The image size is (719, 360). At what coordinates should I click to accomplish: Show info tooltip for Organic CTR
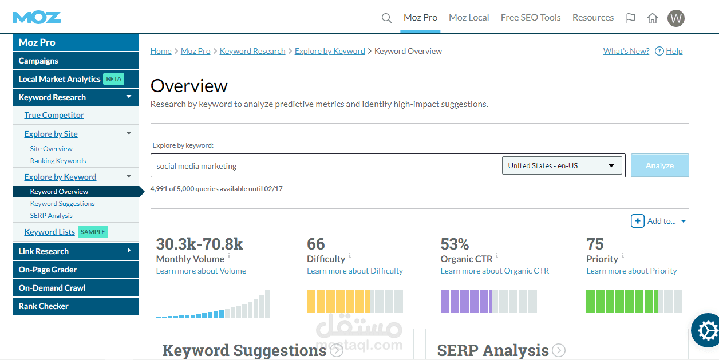[497, 256]
